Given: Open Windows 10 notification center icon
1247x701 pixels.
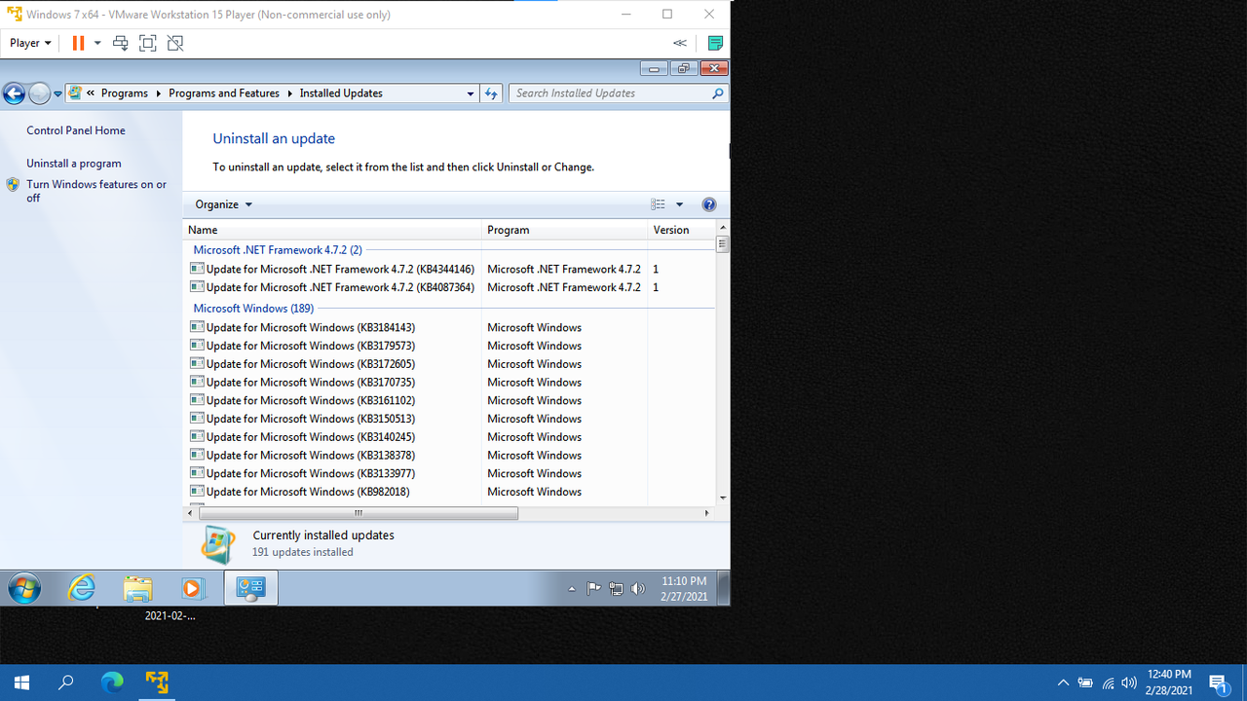Looking at the screenshot, I should pyautogui.click(x=1218, y=683).
